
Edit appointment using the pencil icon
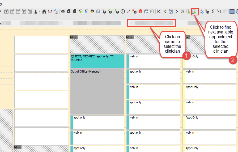(129, 11)
